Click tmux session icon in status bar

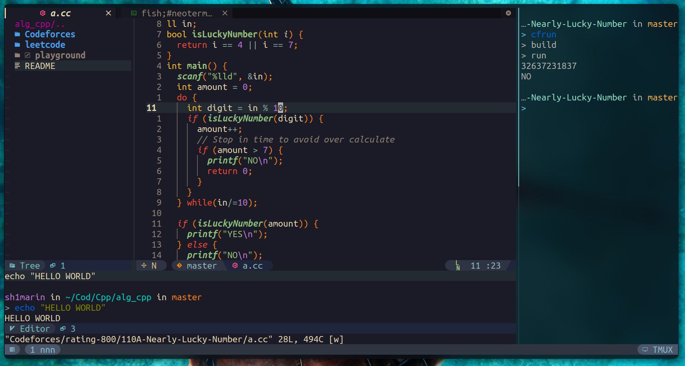pos(12,350)
